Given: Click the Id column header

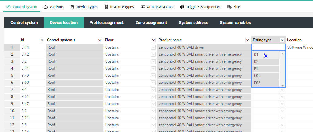Looking at the screenshot, I should (x=22, y=40).
